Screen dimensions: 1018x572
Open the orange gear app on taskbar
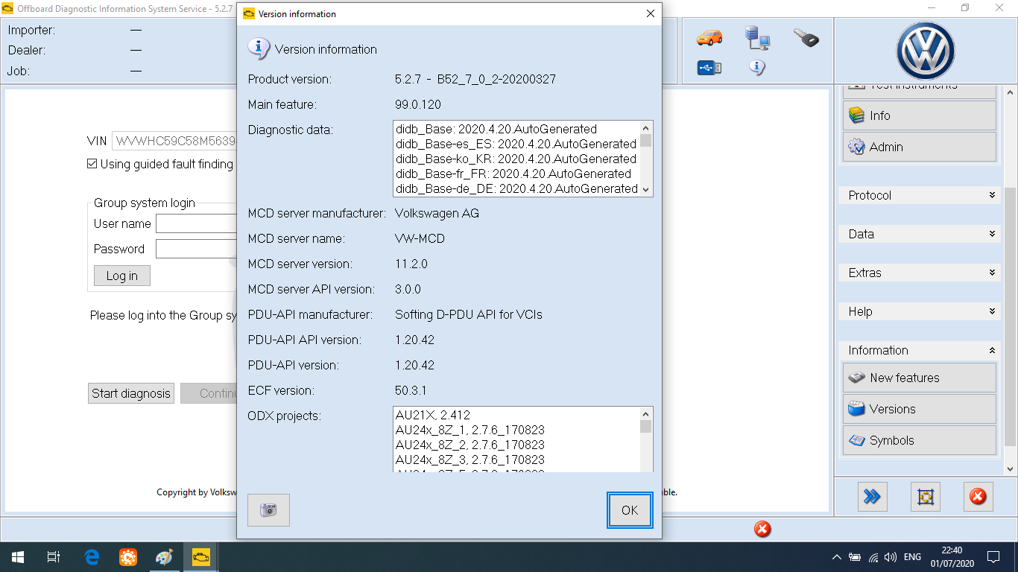tap(128, 557)
